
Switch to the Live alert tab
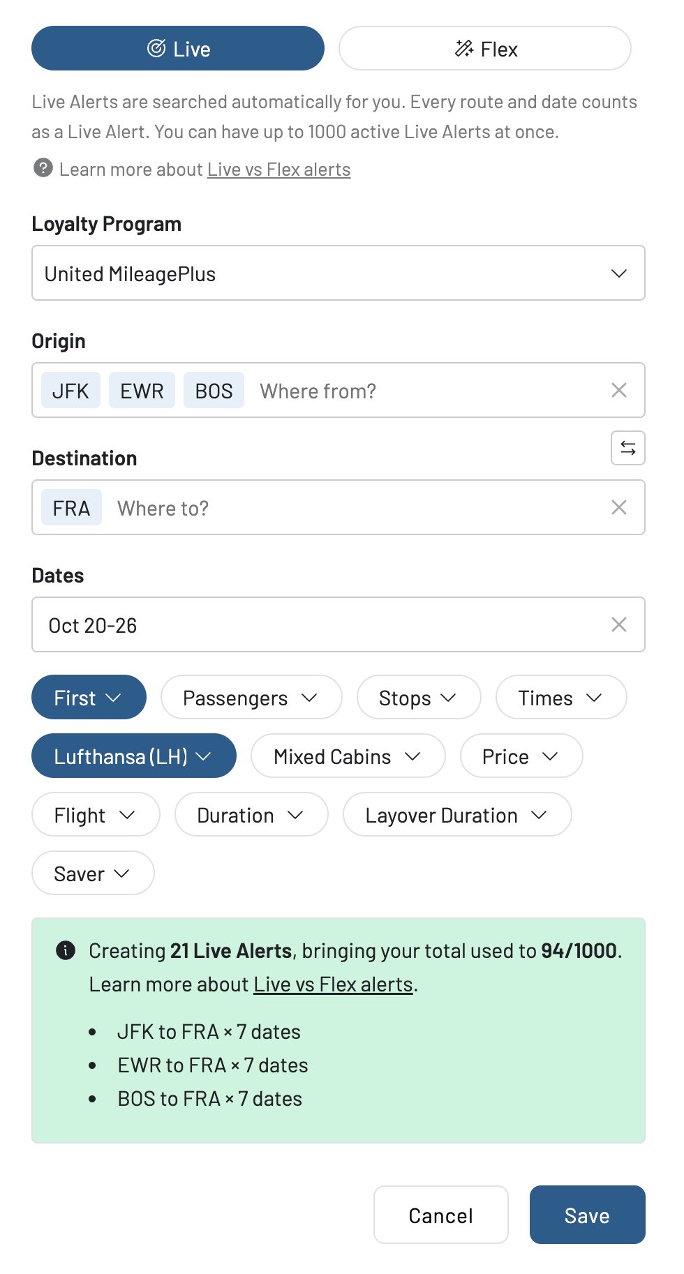point(178,49)
